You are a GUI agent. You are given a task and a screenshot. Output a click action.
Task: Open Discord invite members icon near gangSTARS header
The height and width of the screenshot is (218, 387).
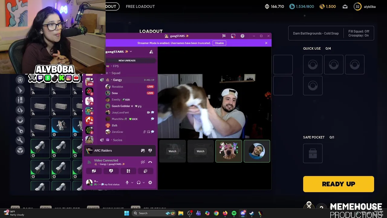click(151, 52)
